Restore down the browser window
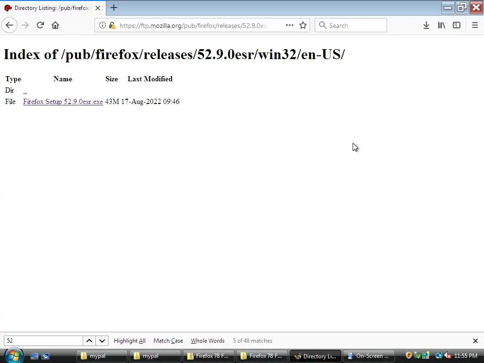This screenshot has height=363, width=484. pyautogui.click(x=462, y=8)
